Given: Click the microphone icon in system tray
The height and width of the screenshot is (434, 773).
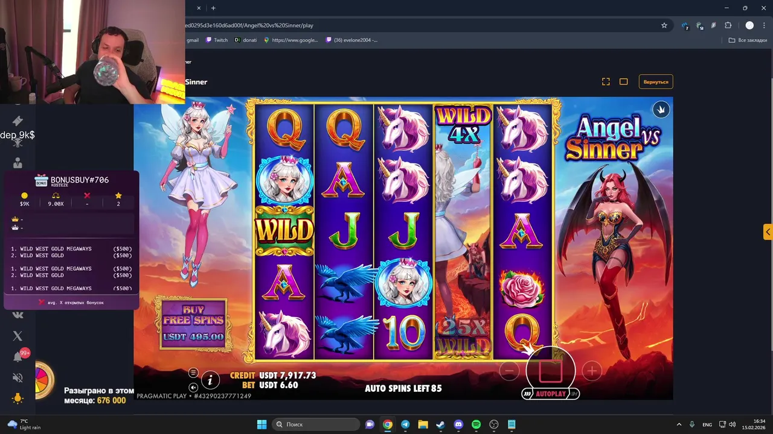Looking at the screenshot, I should [x=692, y=424].
